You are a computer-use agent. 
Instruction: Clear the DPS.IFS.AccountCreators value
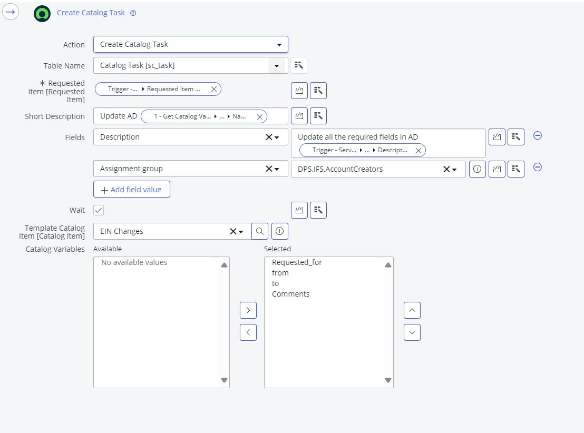446,169
